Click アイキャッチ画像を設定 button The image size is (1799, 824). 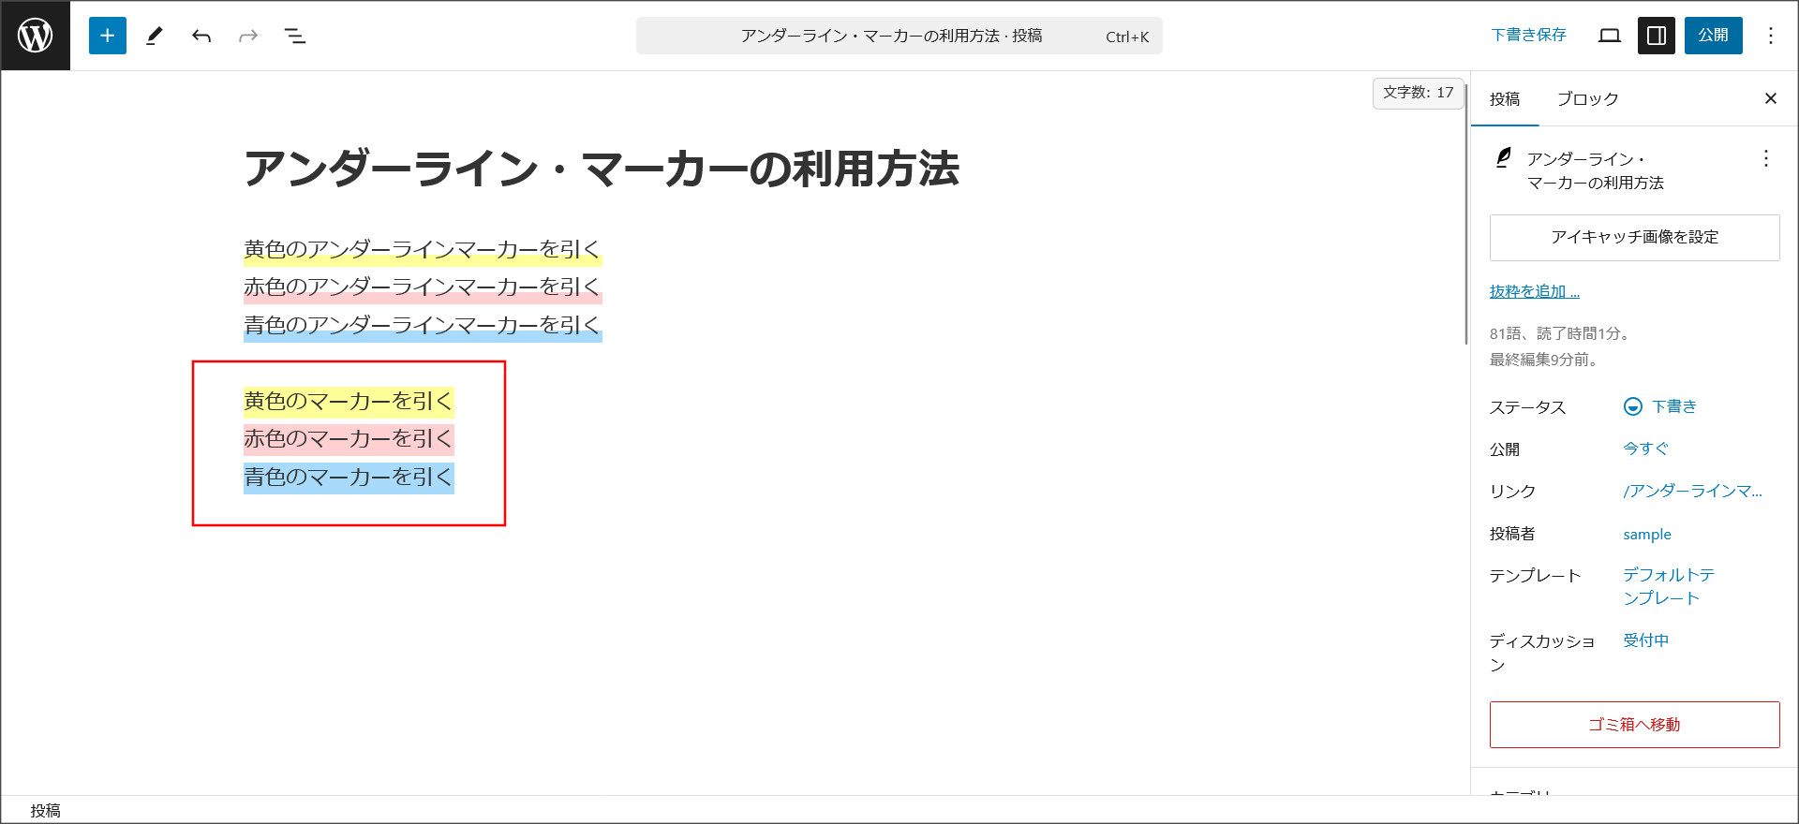point(1635,238)
